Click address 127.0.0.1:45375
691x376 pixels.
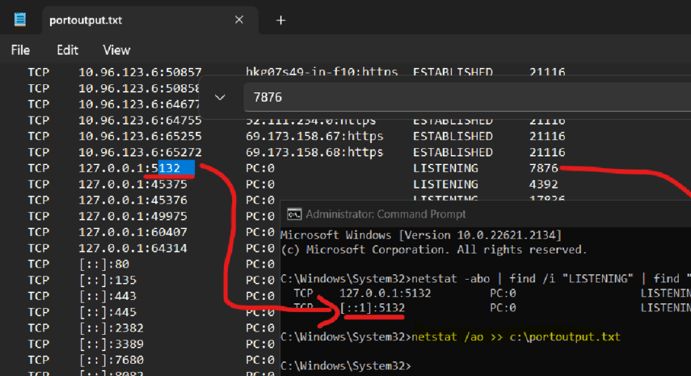coord(133,184)
